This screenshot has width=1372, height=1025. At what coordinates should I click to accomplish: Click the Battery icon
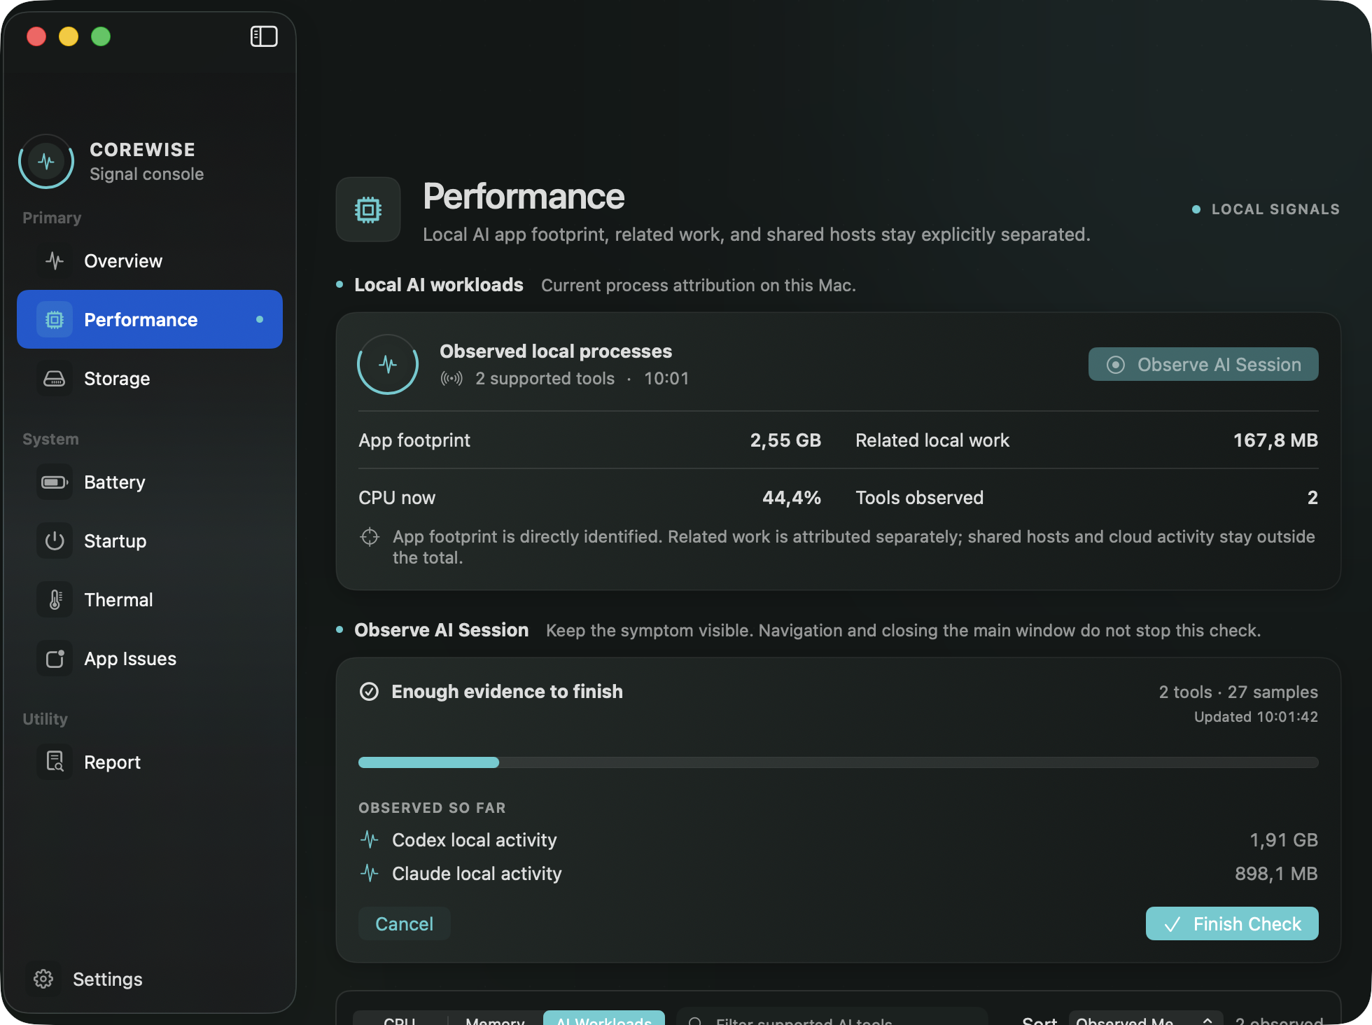click(55, 482)
